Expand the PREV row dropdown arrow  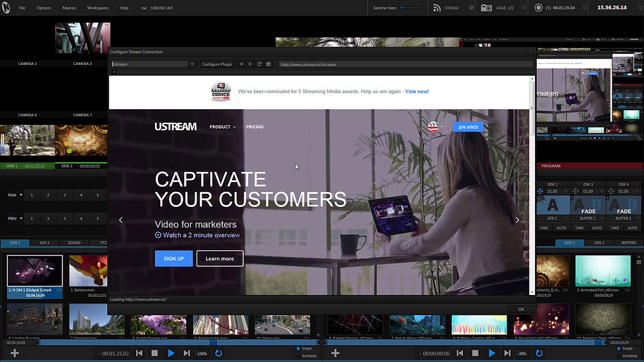point(21,218)
